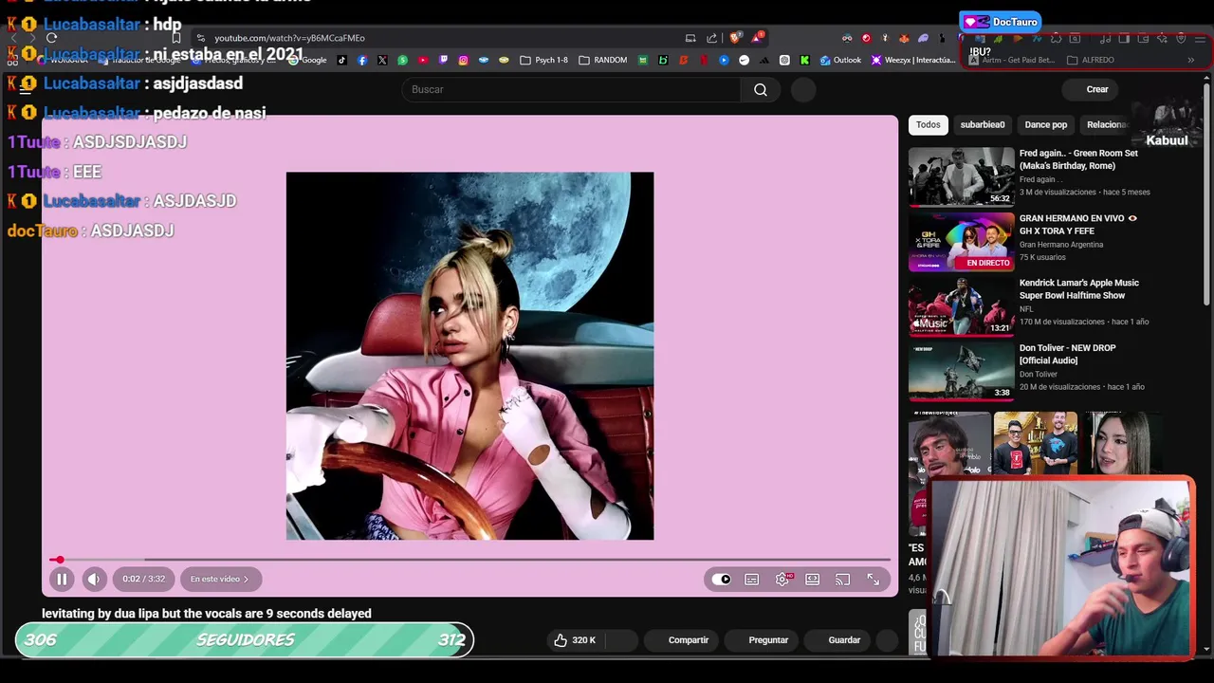Like the video with 320 K likes
Image resolution: width=1214 pixels, height=683 pixels.
[x=576, y=640]
